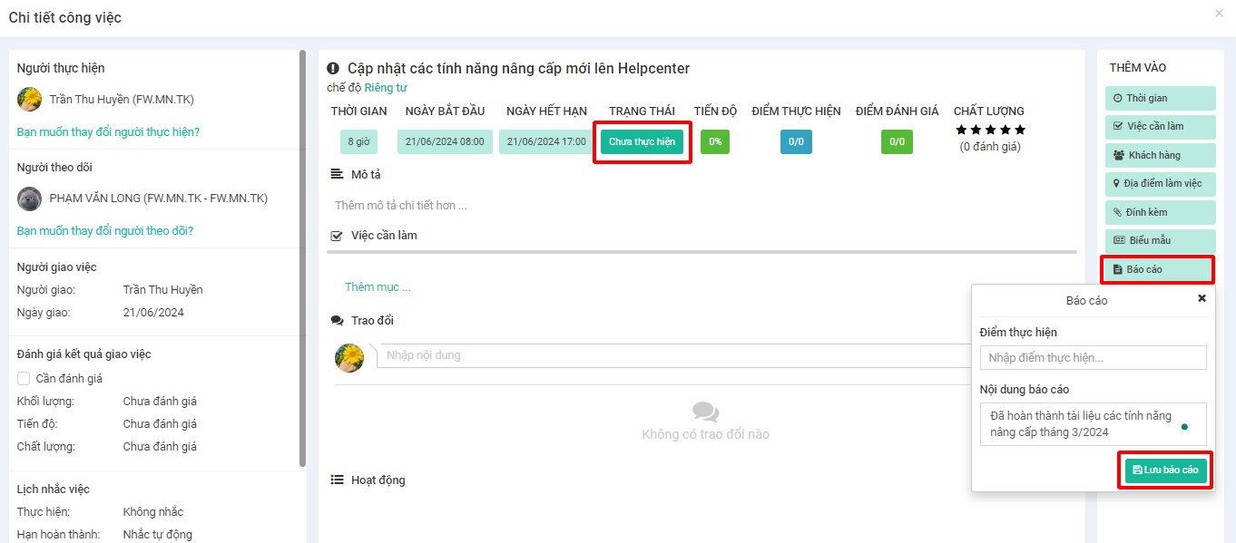Screen dimensions: 1236x543
Task: Click the alert icon beside task title
Action: coord(333,69)
